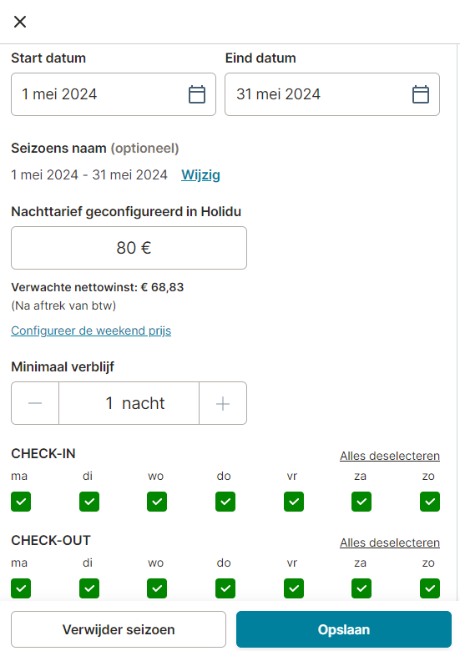Open the Eind datum field showing 31 mei 2024
460x651 pixels.
[x=332, y=94]
